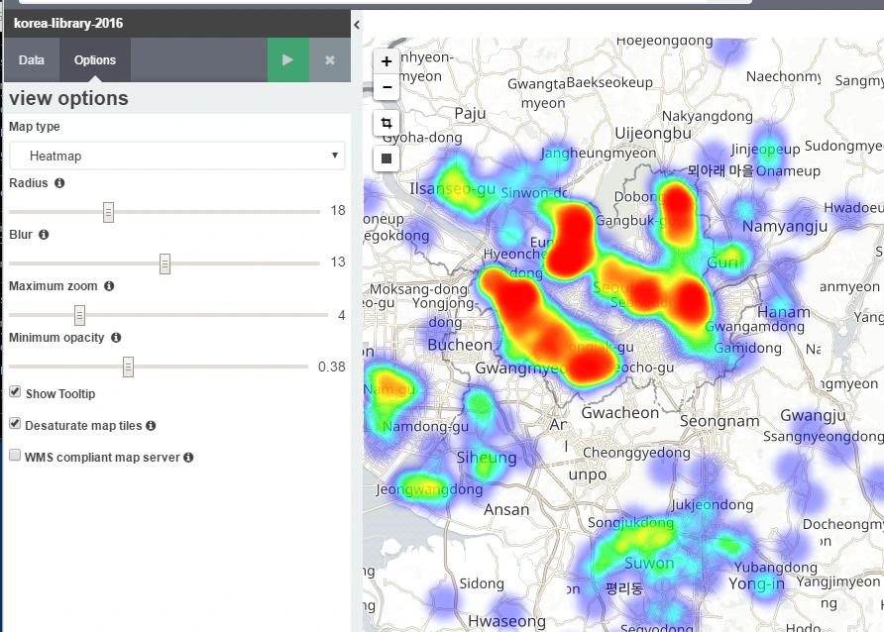Screen dimensions: 884x632
Task: Click the Radius slider handle
Action: [108, 212]
